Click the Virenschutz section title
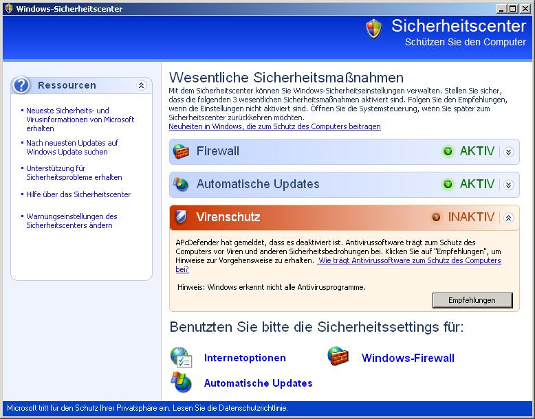Image resolution: width=535 pixels, height=419 pixels. 228,217
